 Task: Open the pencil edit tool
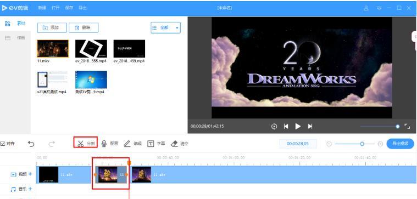(x=133, y=144)
